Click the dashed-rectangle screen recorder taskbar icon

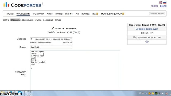(29, 93)
